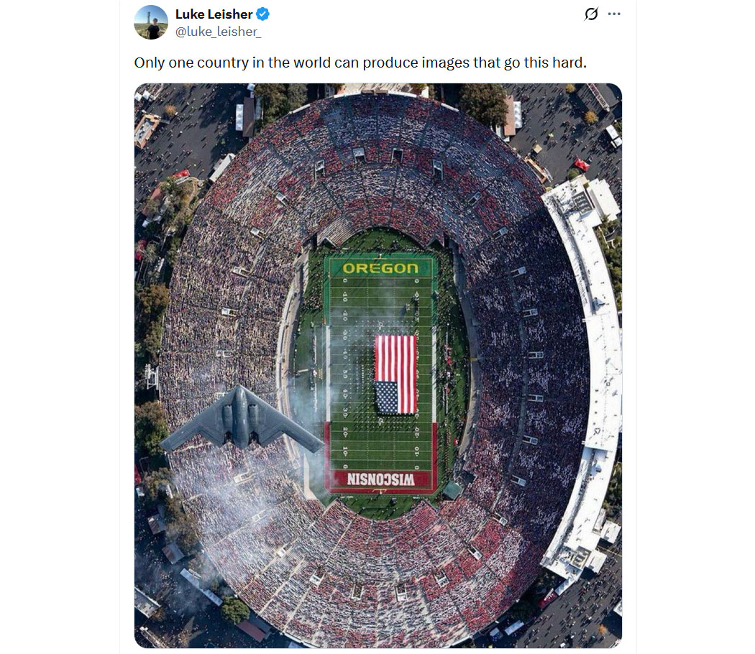Click the Grok slashed-circle icon
Screen dimensions: 755x654
pyautogui.click(x=591, y=14)
